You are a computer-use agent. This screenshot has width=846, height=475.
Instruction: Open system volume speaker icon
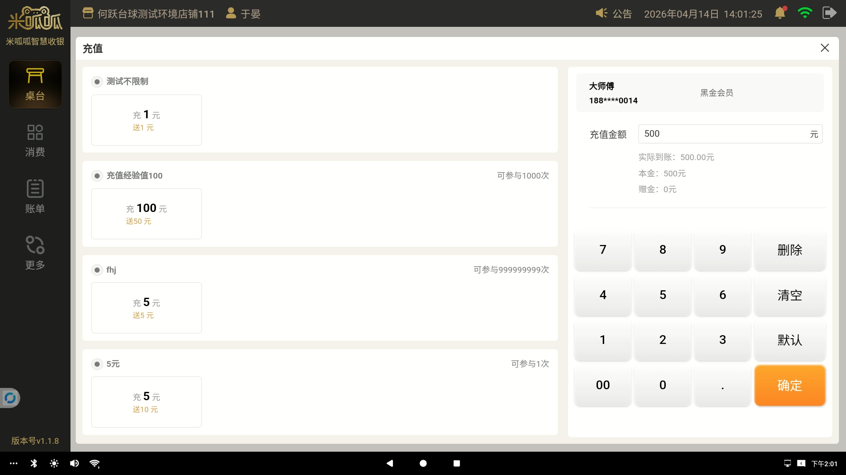point(74,463)
